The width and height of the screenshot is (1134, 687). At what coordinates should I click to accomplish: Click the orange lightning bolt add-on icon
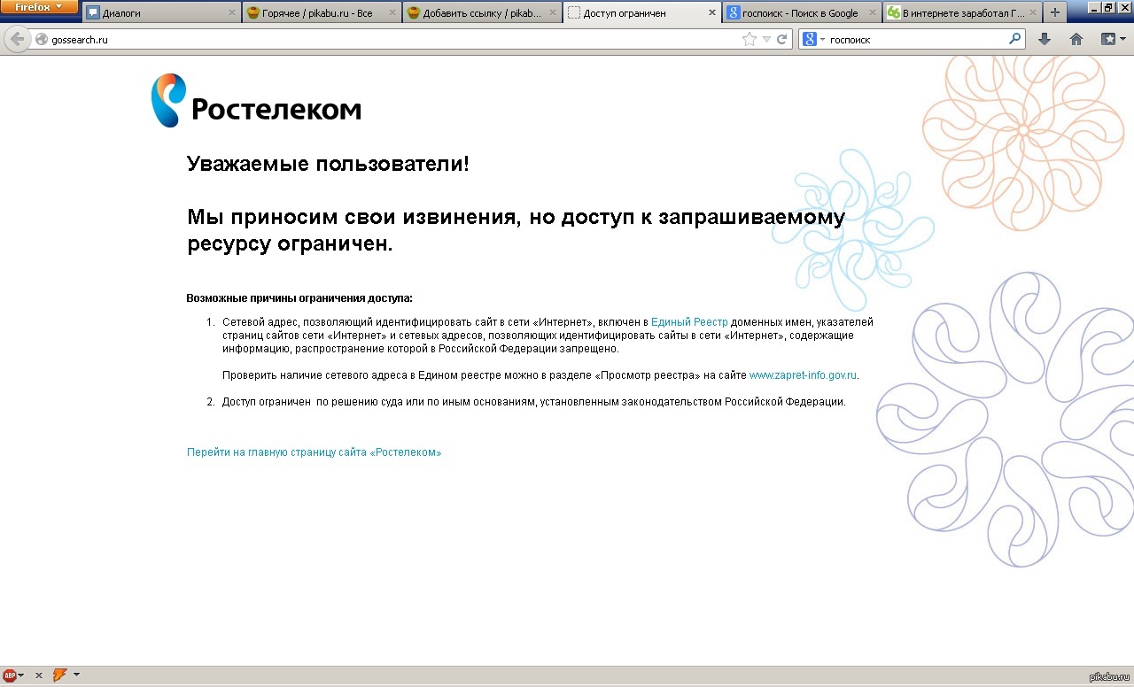60,675
